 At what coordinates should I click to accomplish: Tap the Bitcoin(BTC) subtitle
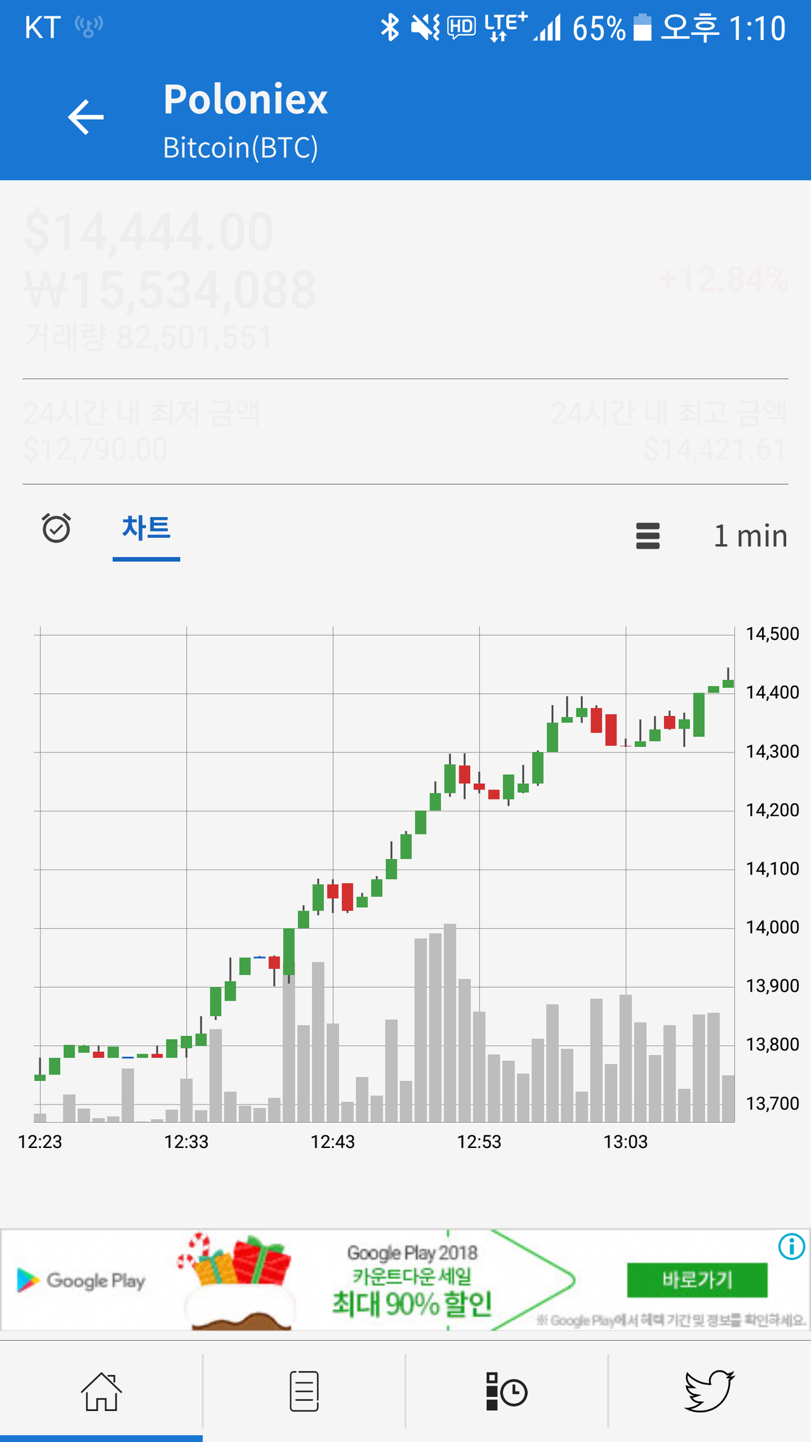pos(240,148)
